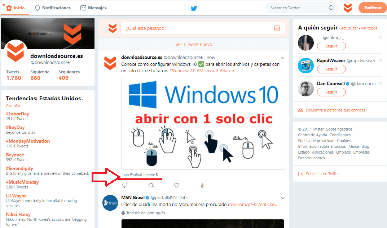Open profile avatar menu in top bar
387x228 pixels.
[348, 8]
